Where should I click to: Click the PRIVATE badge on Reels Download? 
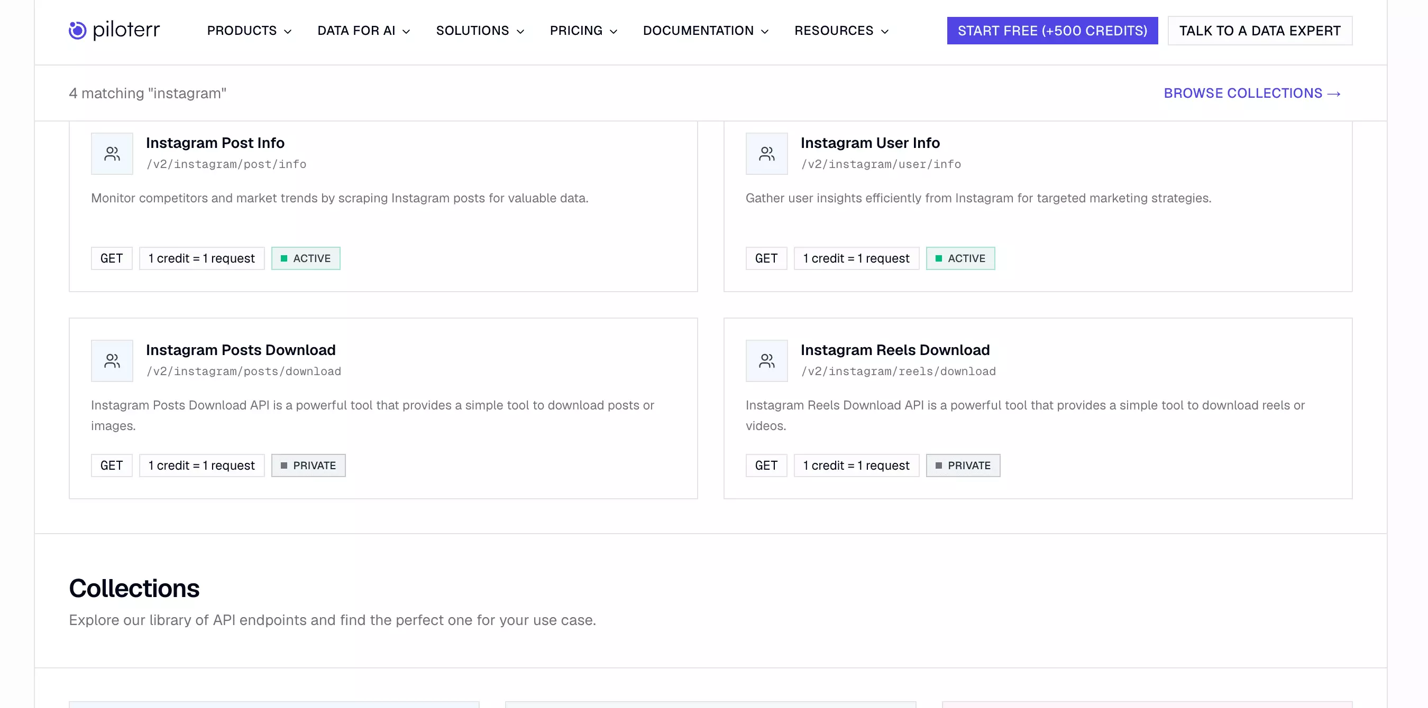click(x=963, y=465)
